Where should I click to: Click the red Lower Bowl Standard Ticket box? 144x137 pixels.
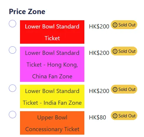click(52, 32)
